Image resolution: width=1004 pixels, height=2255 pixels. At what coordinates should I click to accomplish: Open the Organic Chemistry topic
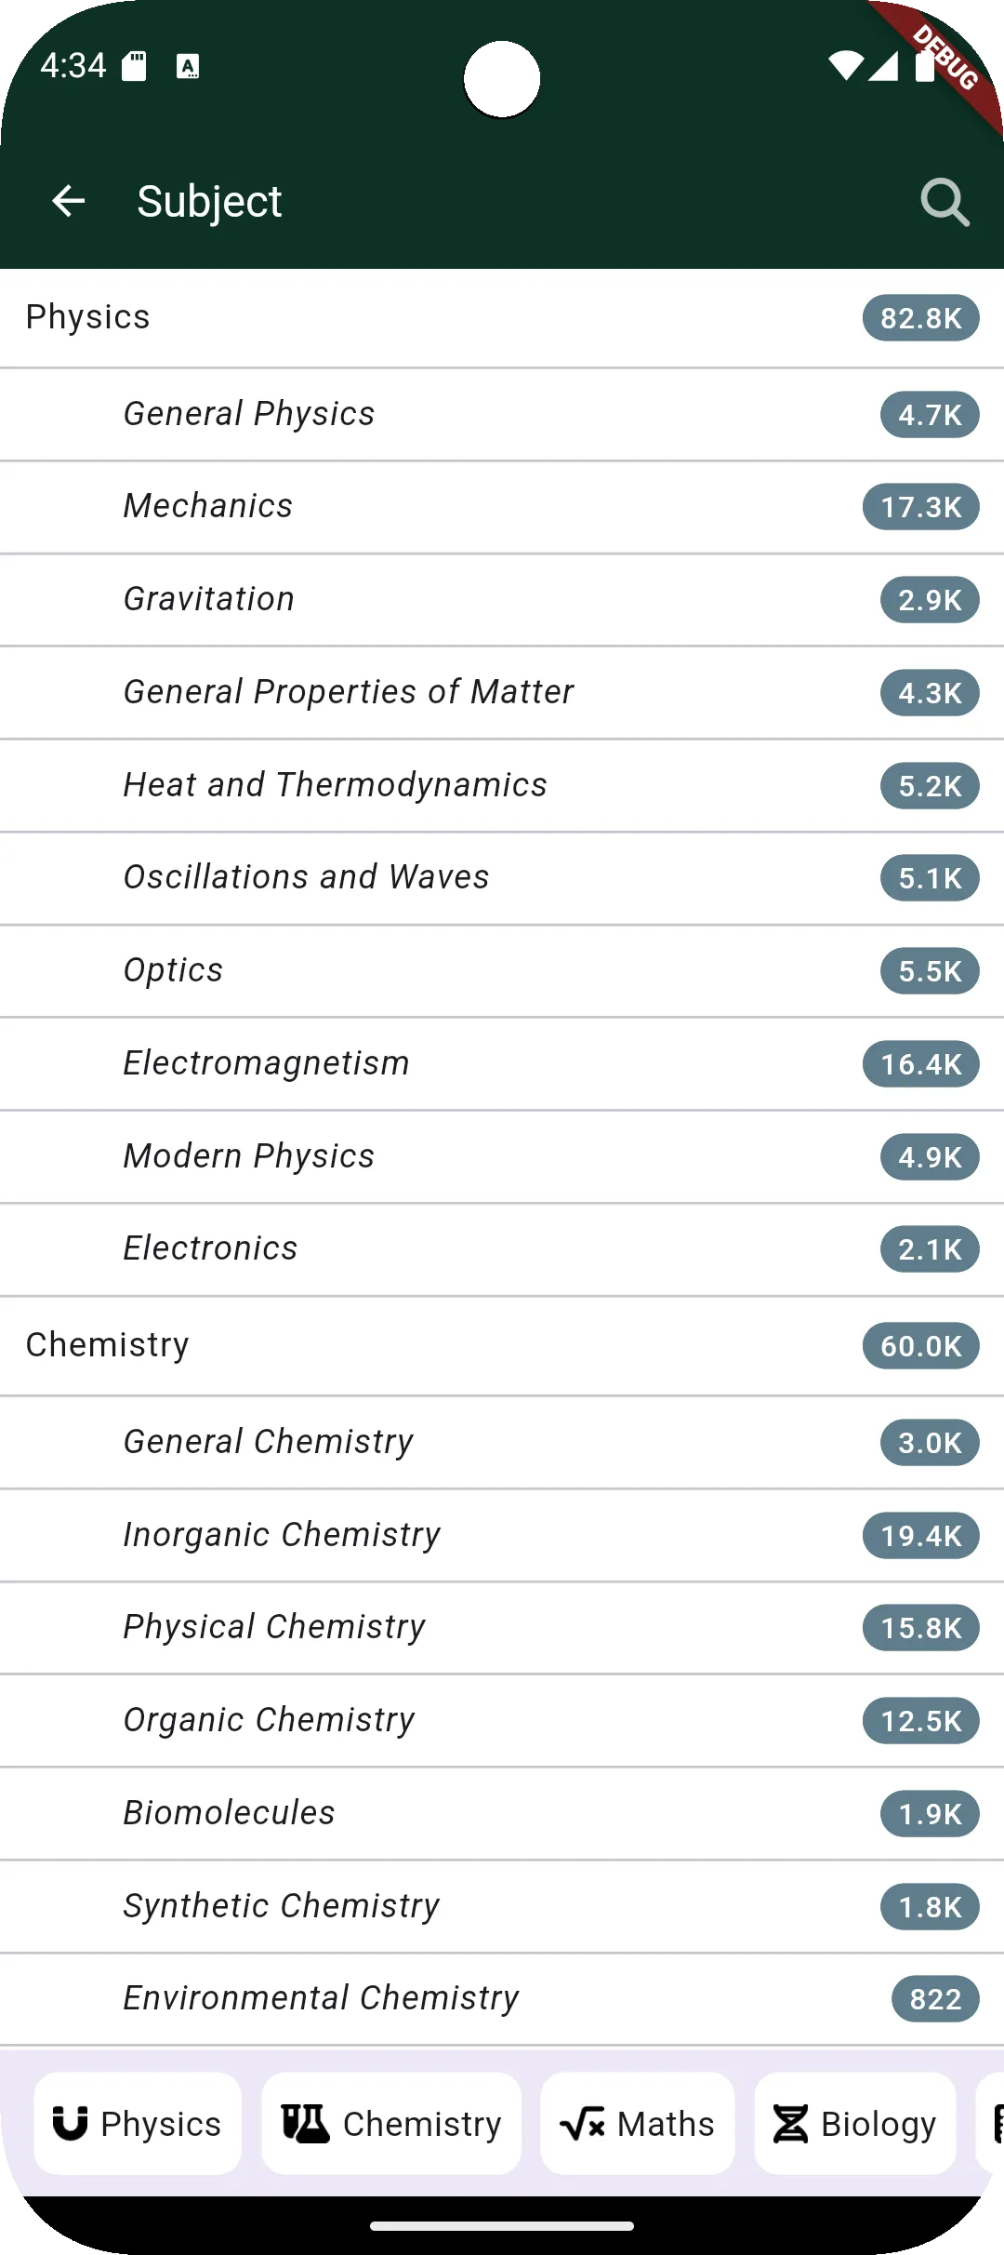[x=269, y=1720]
